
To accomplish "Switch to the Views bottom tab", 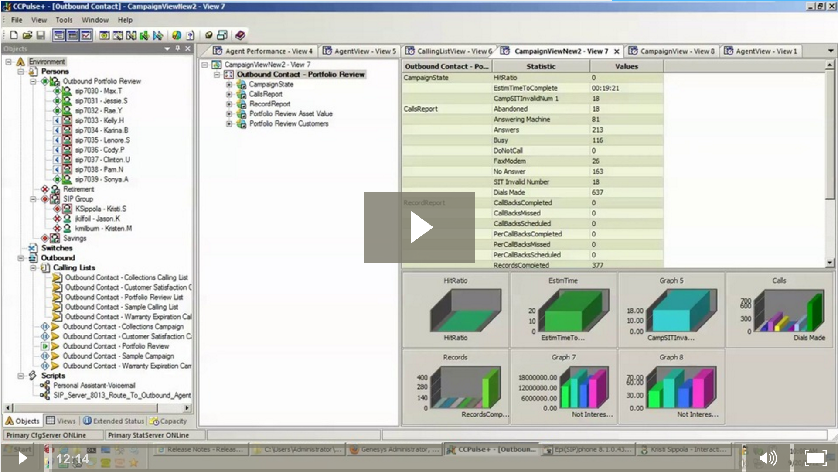I will click(x=61, y=421).
